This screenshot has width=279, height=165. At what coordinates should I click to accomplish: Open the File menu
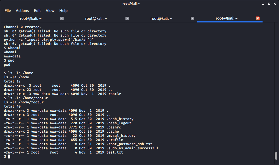[x=8, y=11]
